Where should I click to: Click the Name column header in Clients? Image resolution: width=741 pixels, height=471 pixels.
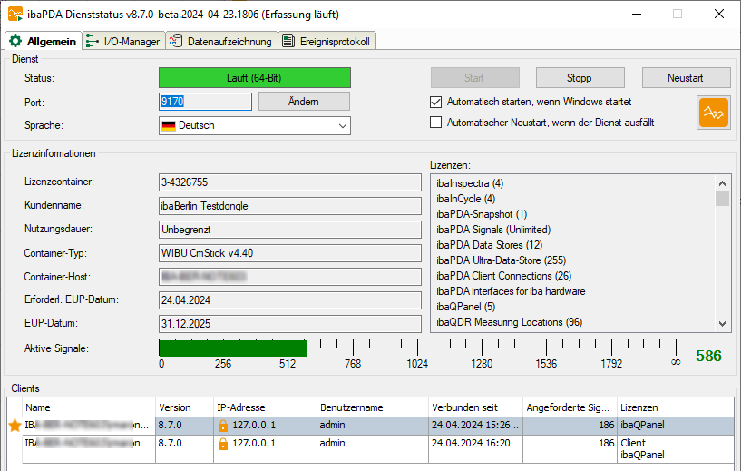tap(89, 407)
